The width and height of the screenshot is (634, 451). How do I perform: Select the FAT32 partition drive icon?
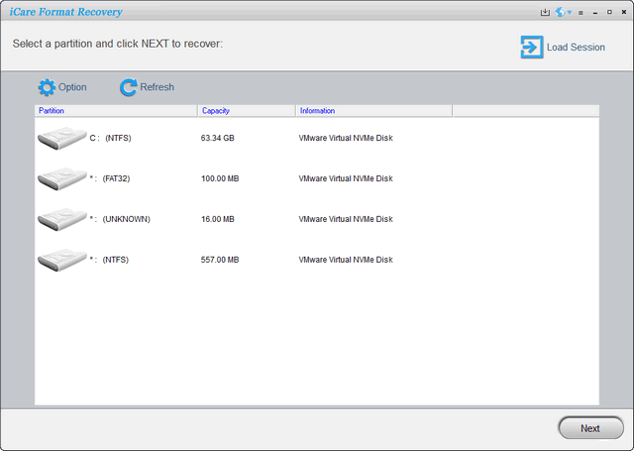pyautogui.click(x=61, y=178)
